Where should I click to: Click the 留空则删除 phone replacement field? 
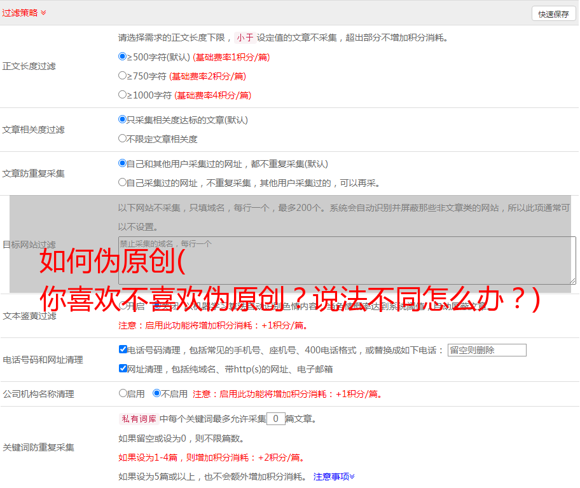pyautogui.click(x=487, y=350)
